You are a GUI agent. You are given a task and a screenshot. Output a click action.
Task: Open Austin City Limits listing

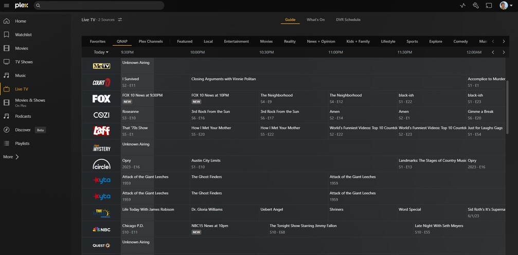[x=293, y=164]
